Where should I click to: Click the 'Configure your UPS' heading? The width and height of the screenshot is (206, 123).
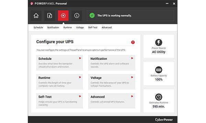pyautogui.click(x=55, y=42)
